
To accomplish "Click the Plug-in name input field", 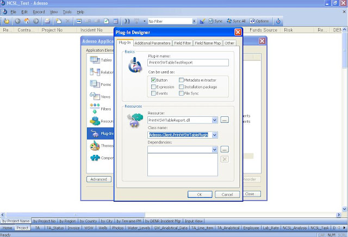I will tap(188, 63).
